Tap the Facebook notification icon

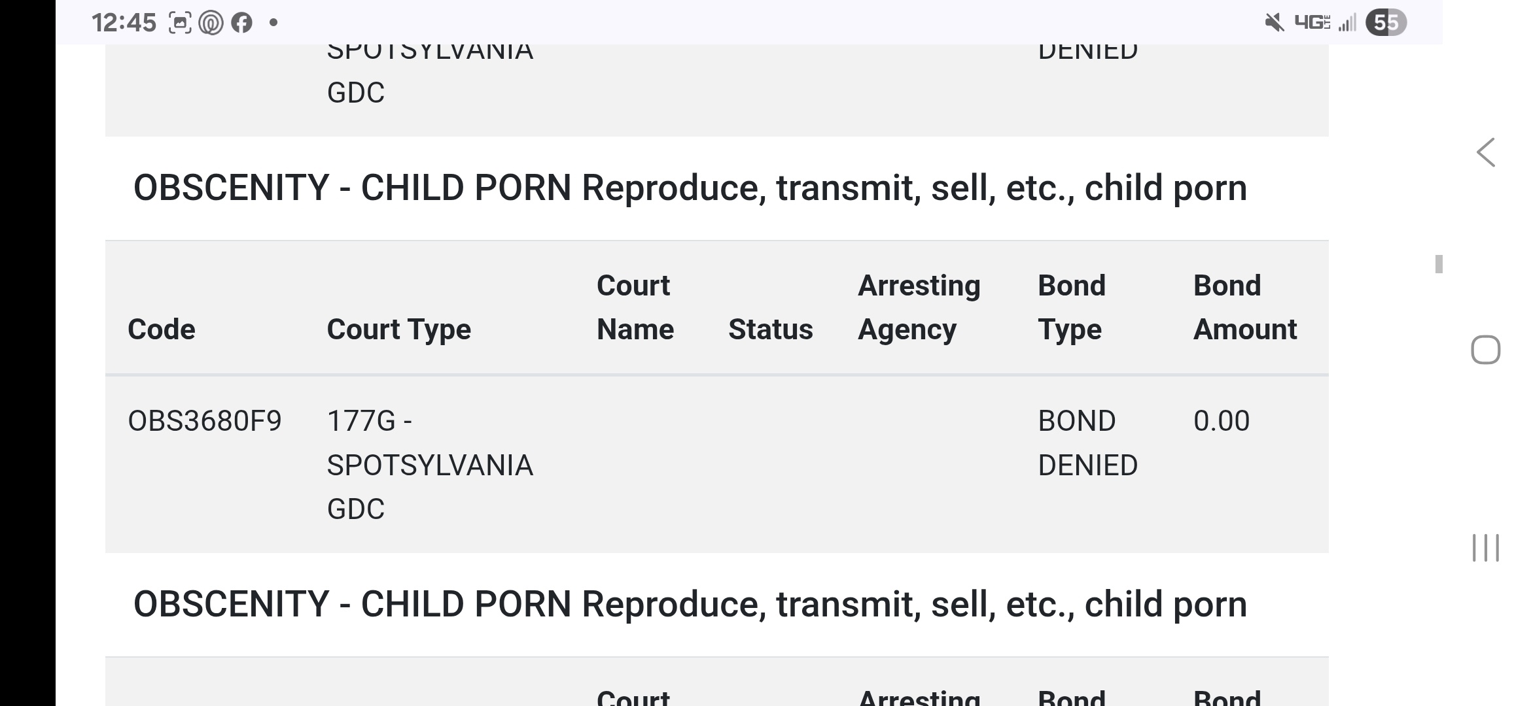pyautogui.click(x=241, y=23)
